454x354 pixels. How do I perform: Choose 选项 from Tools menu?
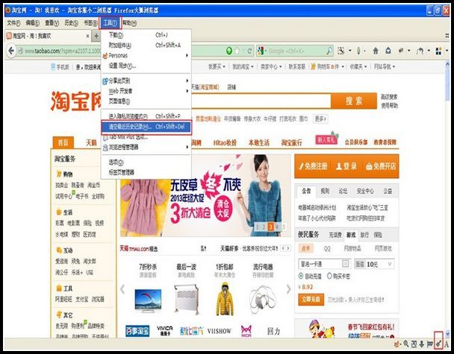(146, 162)
